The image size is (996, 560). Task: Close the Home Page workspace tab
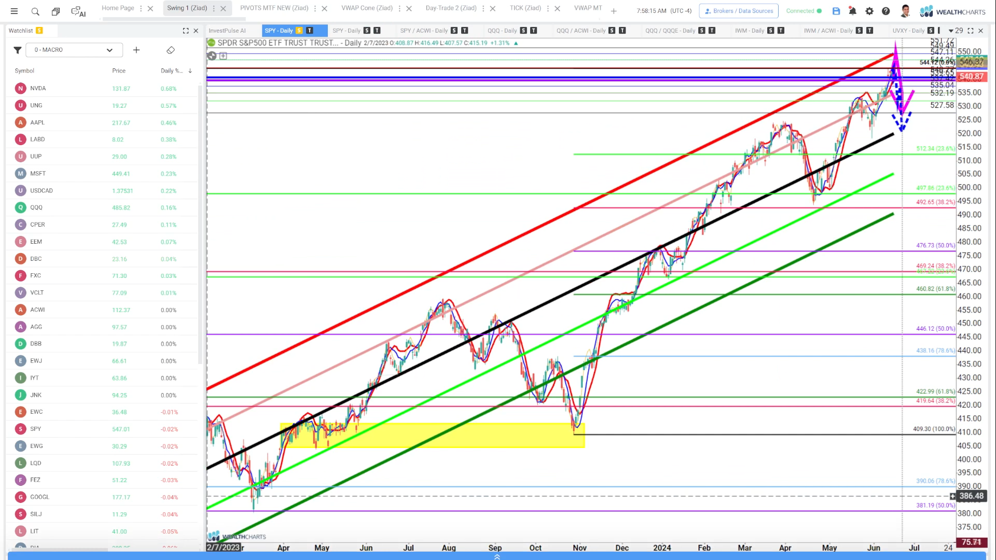click(150, 8)
